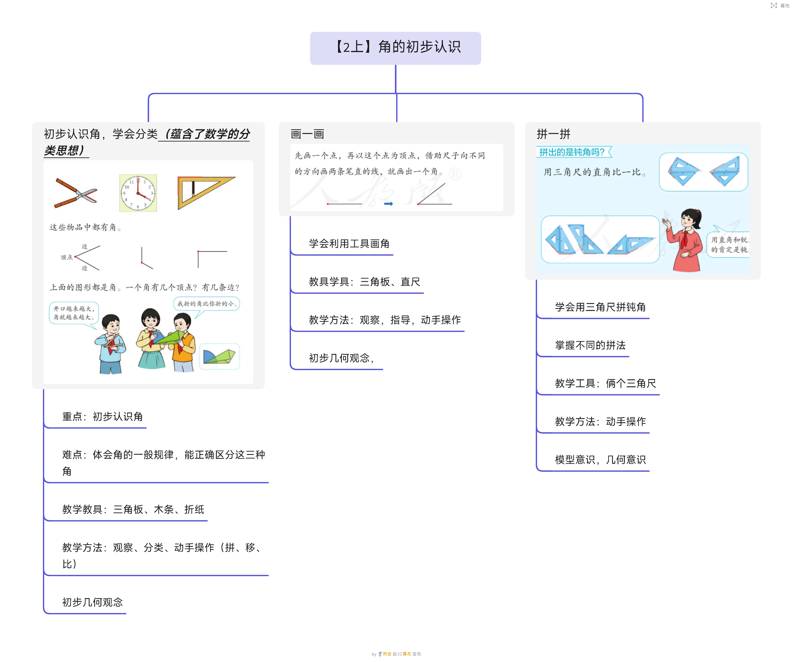Select node 学会利用工具画角
Viewport: 793px width, 662px height.
tap(349, 244)
